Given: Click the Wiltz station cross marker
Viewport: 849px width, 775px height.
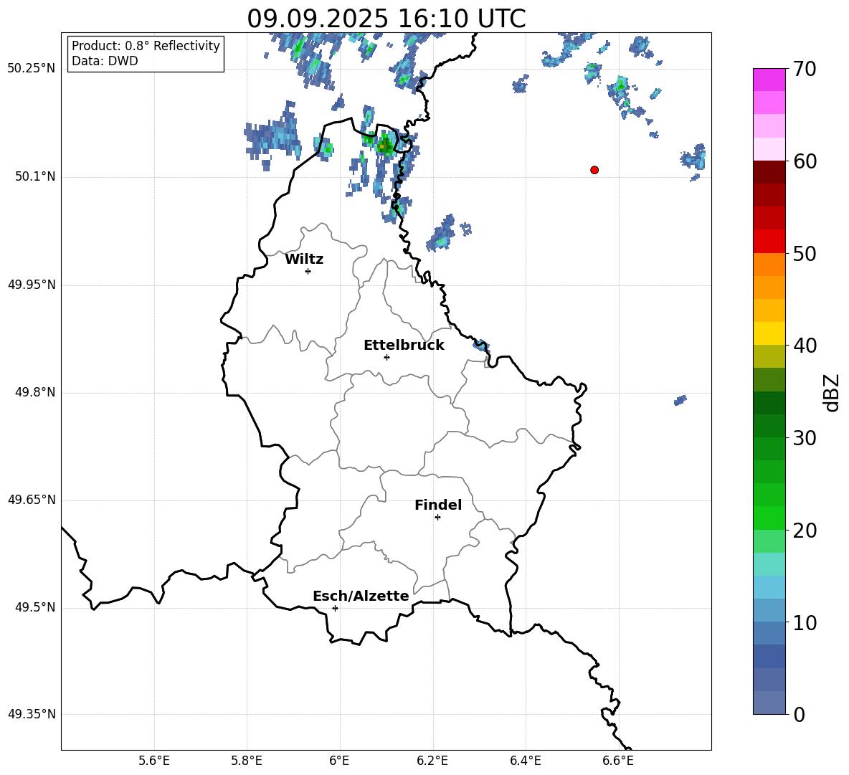Looking at the screenshot, I should (x=308, y=272).
